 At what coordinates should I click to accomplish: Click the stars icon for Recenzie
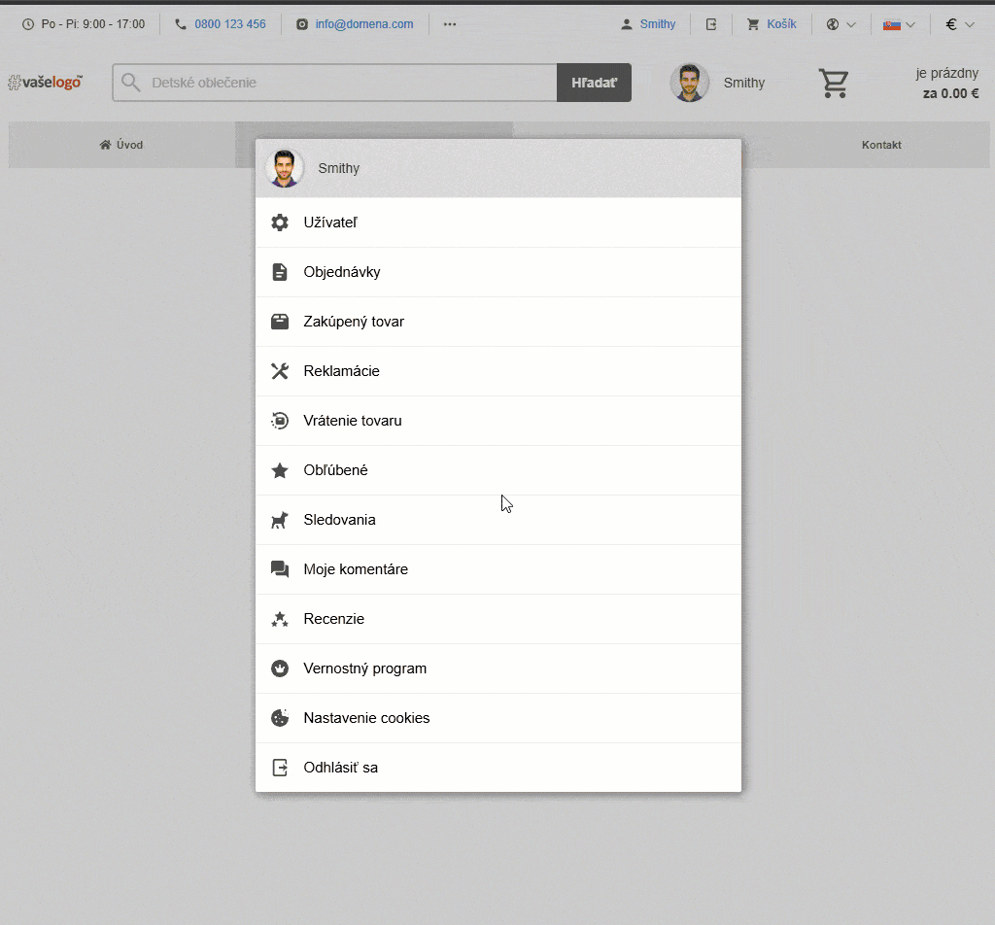[280, 619]
